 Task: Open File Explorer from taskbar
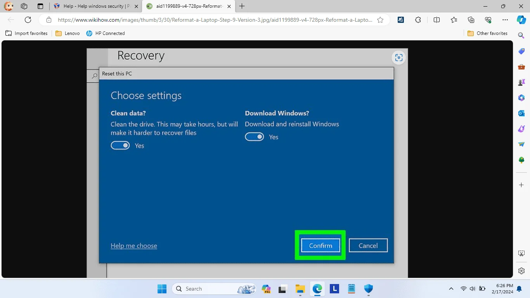click(x=300, y=289)
